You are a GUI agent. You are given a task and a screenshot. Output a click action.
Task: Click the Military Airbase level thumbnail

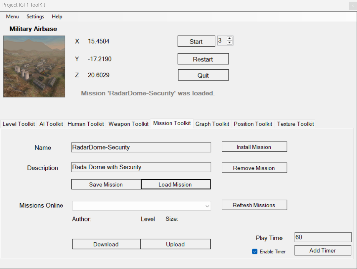[x=34, y=66]
